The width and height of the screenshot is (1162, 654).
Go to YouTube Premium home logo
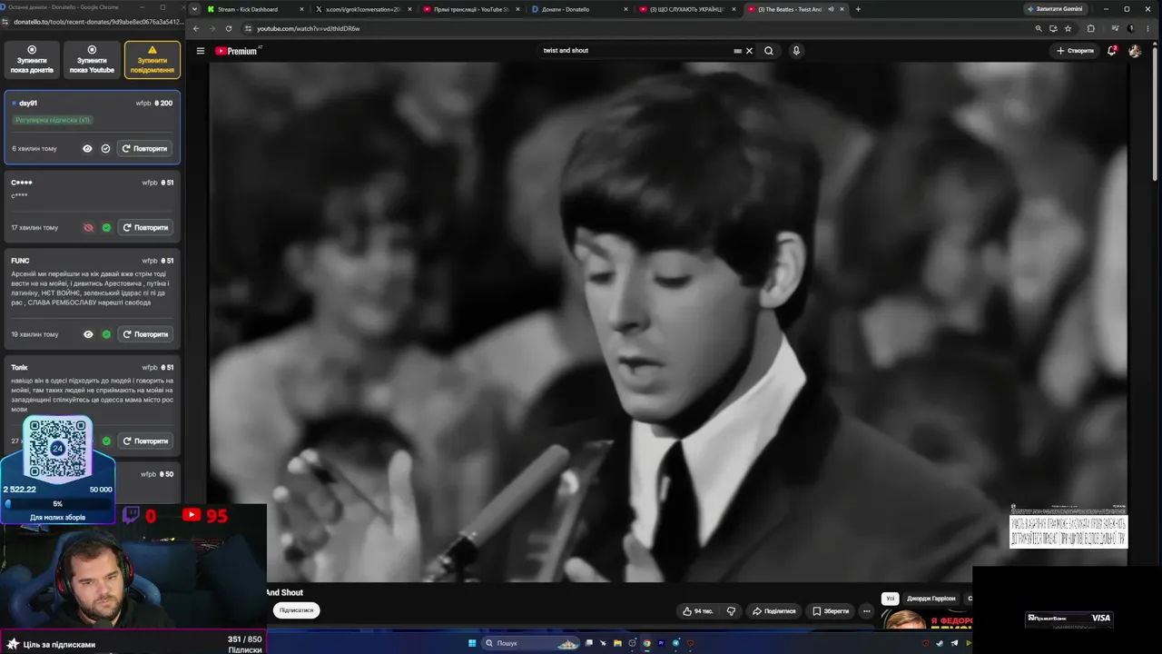237,51
